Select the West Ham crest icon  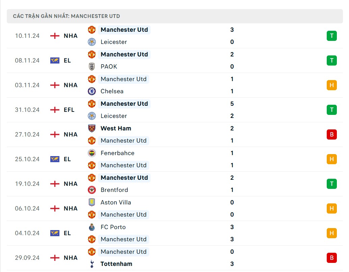point(91,128)
